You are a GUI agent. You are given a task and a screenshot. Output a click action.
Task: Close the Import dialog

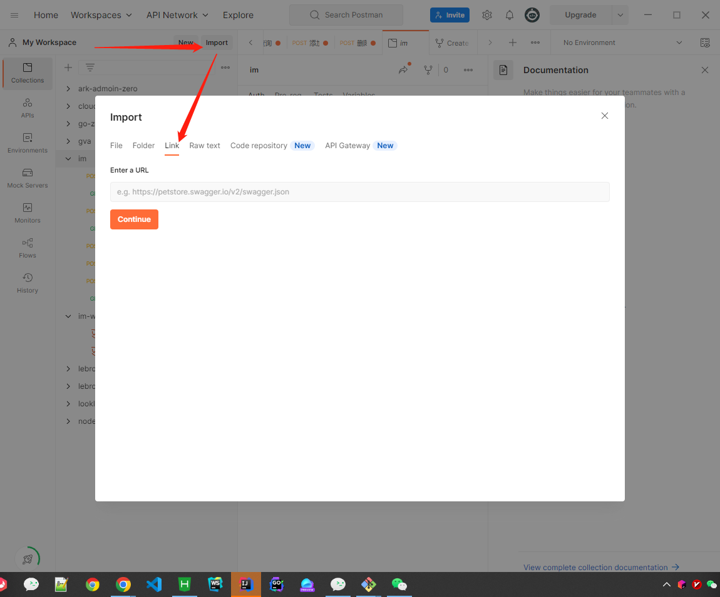point(605,116)
